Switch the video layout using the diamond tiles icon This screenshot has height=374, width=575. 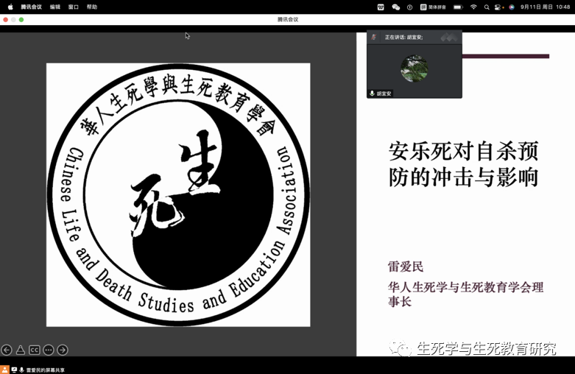(x=449, y=37)
